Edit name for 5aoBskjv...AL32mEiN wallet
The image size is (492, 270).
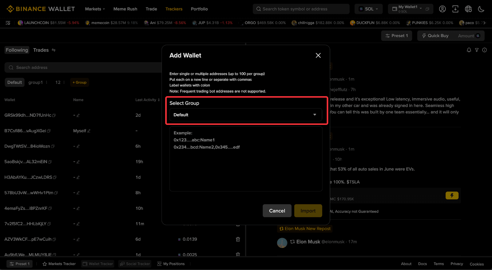pos(78,162)
